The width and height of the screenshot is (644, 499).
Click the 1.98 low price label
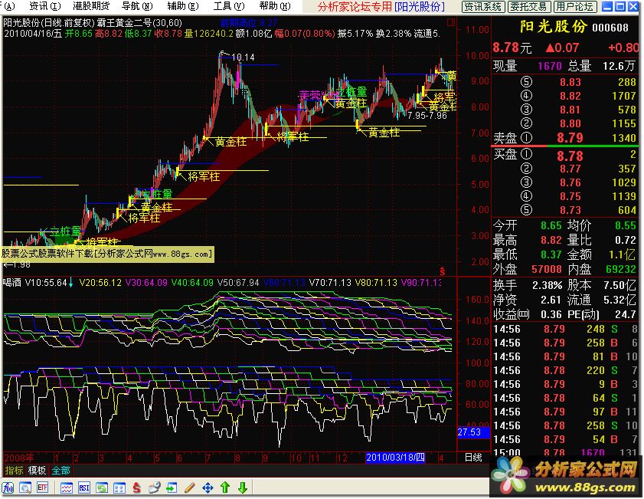(x=17, y=264)
